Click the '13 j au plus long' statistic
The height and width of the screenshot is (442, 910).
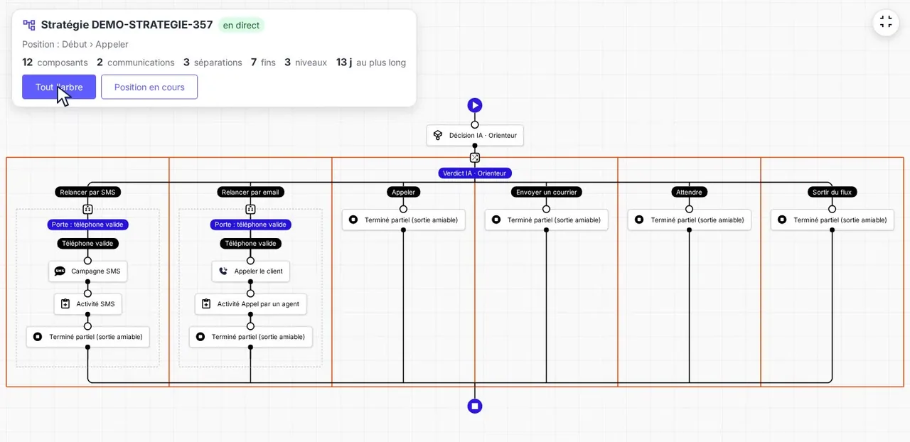tap(371, 63)
